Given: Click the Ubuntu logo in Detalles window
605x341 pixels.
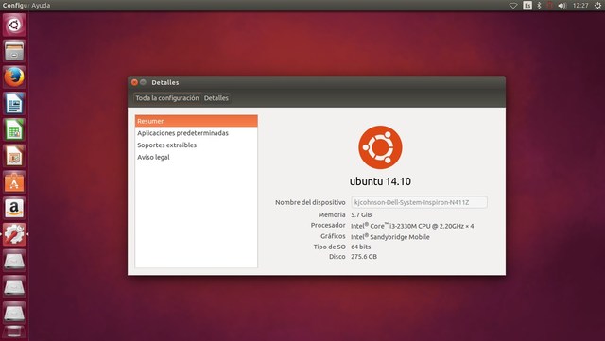Looking at the screenshot, I should tap(380, 147).
